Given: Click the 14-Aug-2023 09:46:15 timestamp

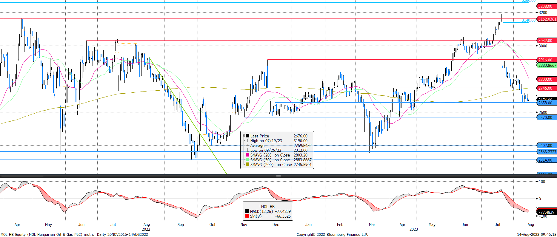Looking at the screenshot, I should 537,234.
